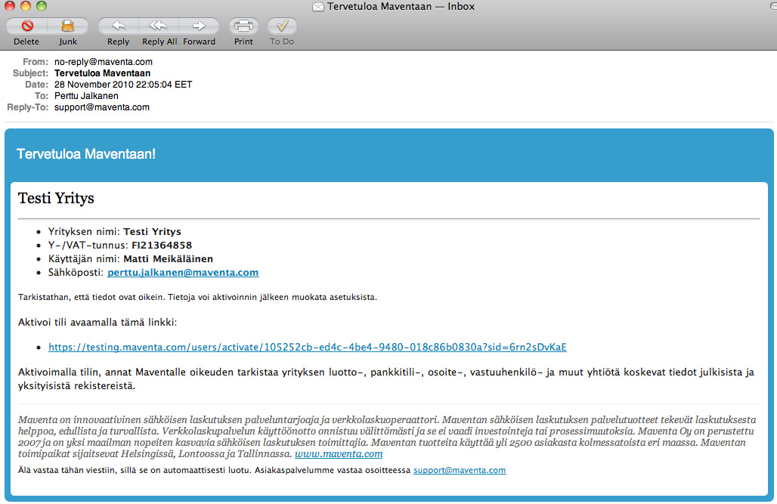Click the subject Tervetuloa Maventaan
This screenshot has height=504, width=777.
(103, 73)
